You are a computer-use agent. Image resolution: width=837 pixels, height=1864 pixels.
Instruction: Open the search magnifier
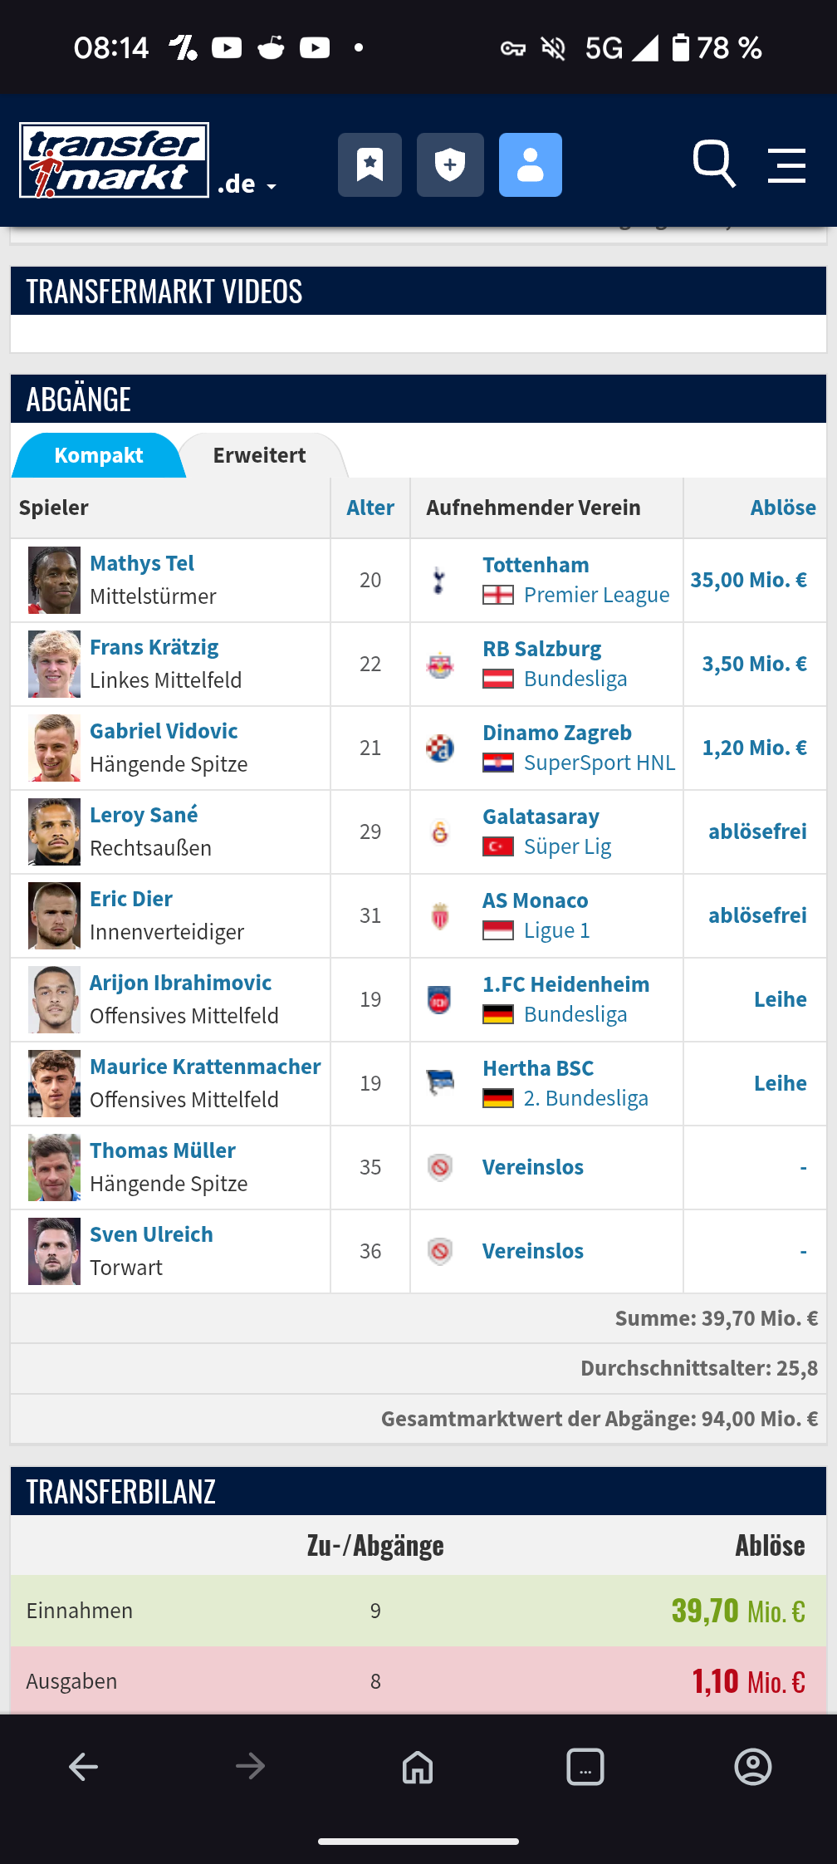714,164
